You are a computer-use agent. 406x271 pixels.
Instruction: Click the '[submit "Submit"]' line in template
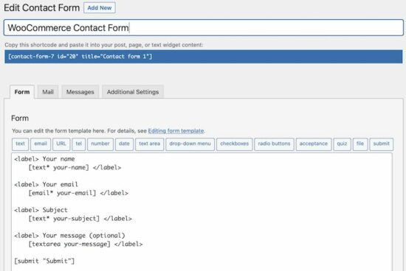pyautogui.click(x=44, y=261)
